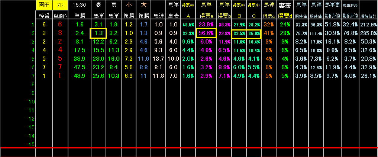Click the 15:30 start time cell
The height and width of the screenshot is (157, 378).
[x=80, y=5]
